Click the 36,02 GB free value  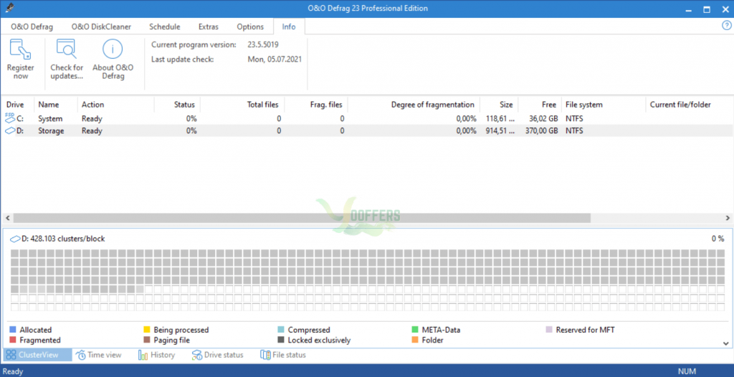click(x=543, y=118)
